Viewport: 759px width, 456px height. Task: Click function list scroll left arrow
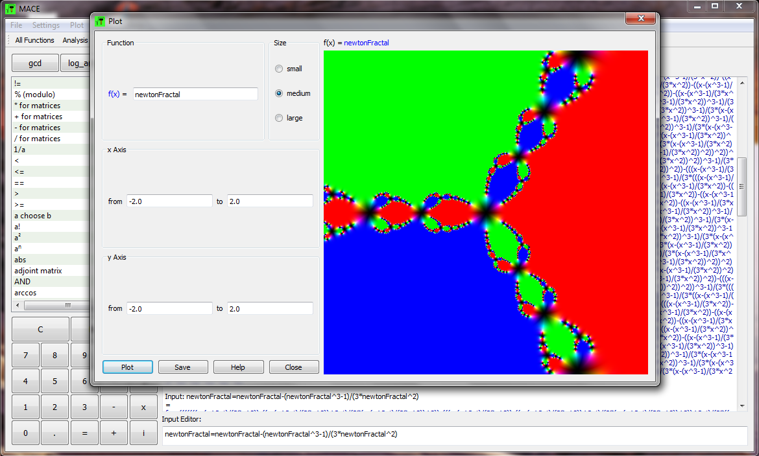tap(18, 305)
